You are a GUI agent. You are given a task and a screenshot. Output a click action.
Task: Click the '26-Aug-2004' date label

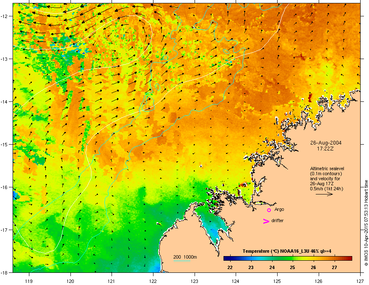click(326, 143)
